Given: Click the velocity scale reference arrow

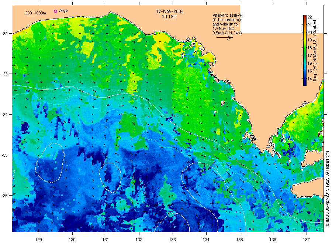Looking at the screenshot, I should click(x=225, y=38).
